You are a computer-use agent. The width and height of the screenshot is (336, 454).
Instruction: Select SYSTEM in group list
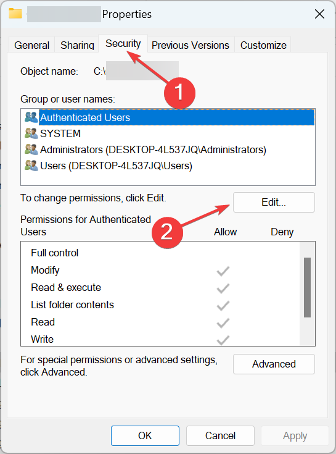tap(60, 133)
